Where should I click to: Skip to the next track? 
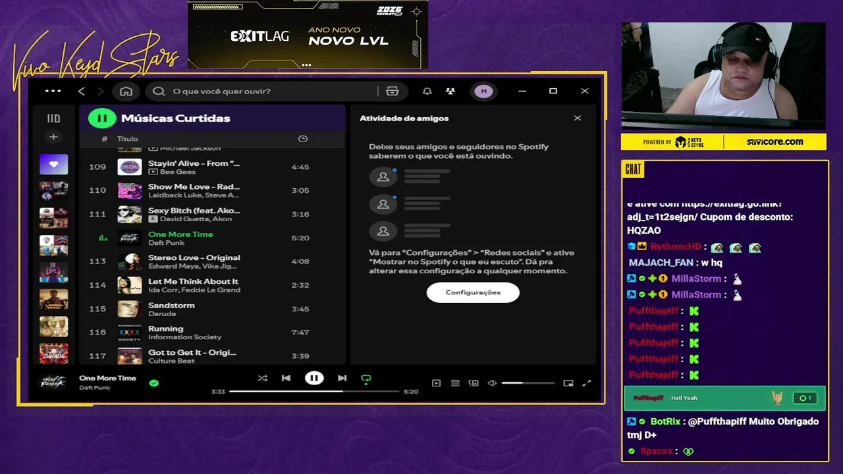point(342,378)
